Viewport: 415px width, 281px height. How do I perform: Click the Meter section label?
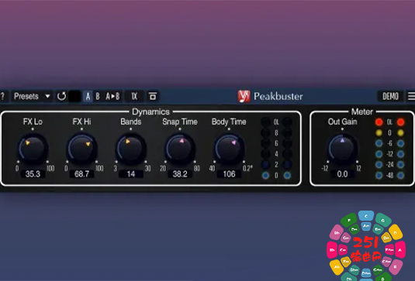coord(361,111)
